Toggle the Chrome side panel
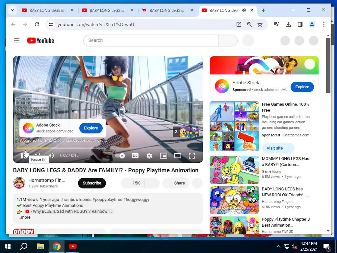337x253 pixels. [x=300, y=24]
